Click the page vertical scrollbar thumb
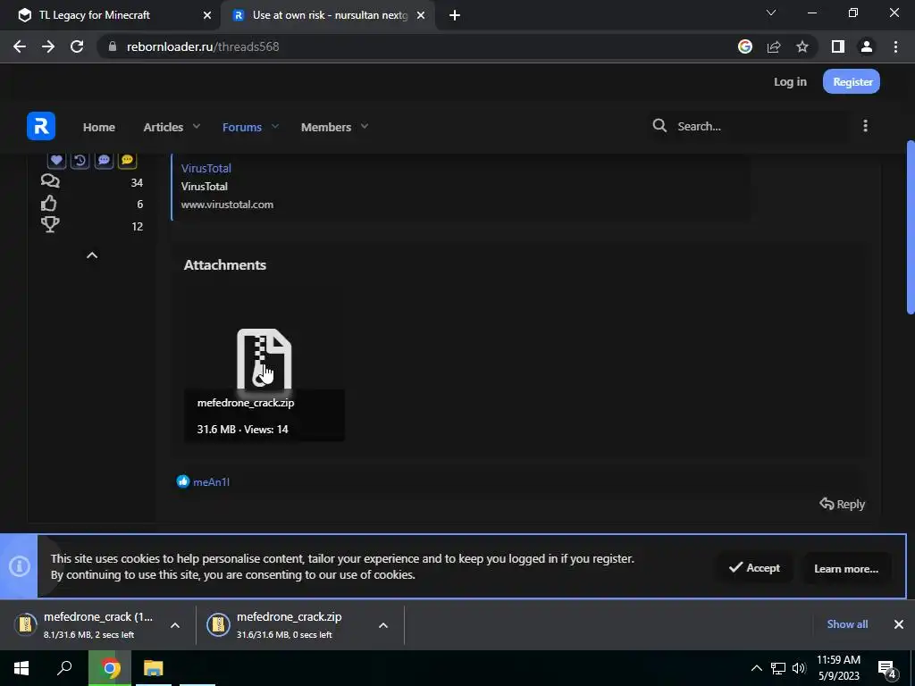The image size is (915, 686). coord(911,228)
